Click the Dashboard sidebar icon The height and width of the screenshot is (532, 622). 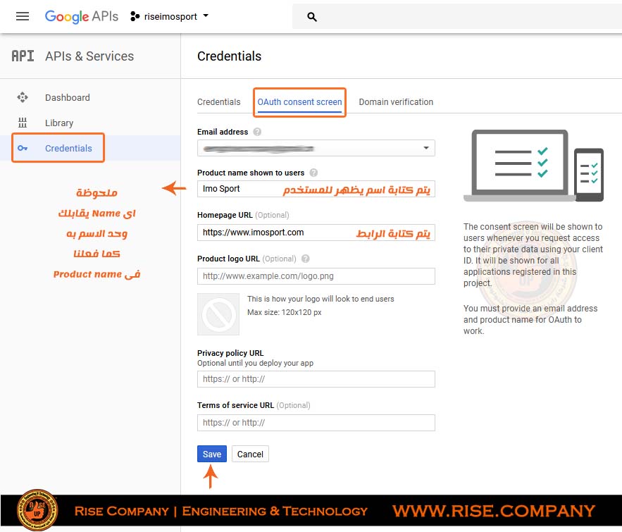click(23, 97)
